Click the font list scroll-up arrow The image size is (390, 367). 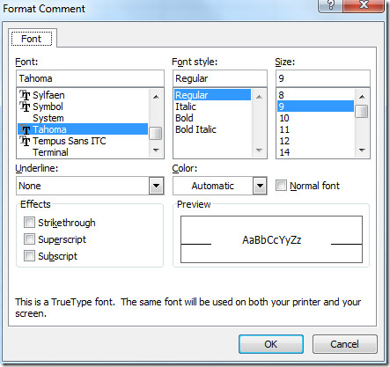click(x=156, y=97)
